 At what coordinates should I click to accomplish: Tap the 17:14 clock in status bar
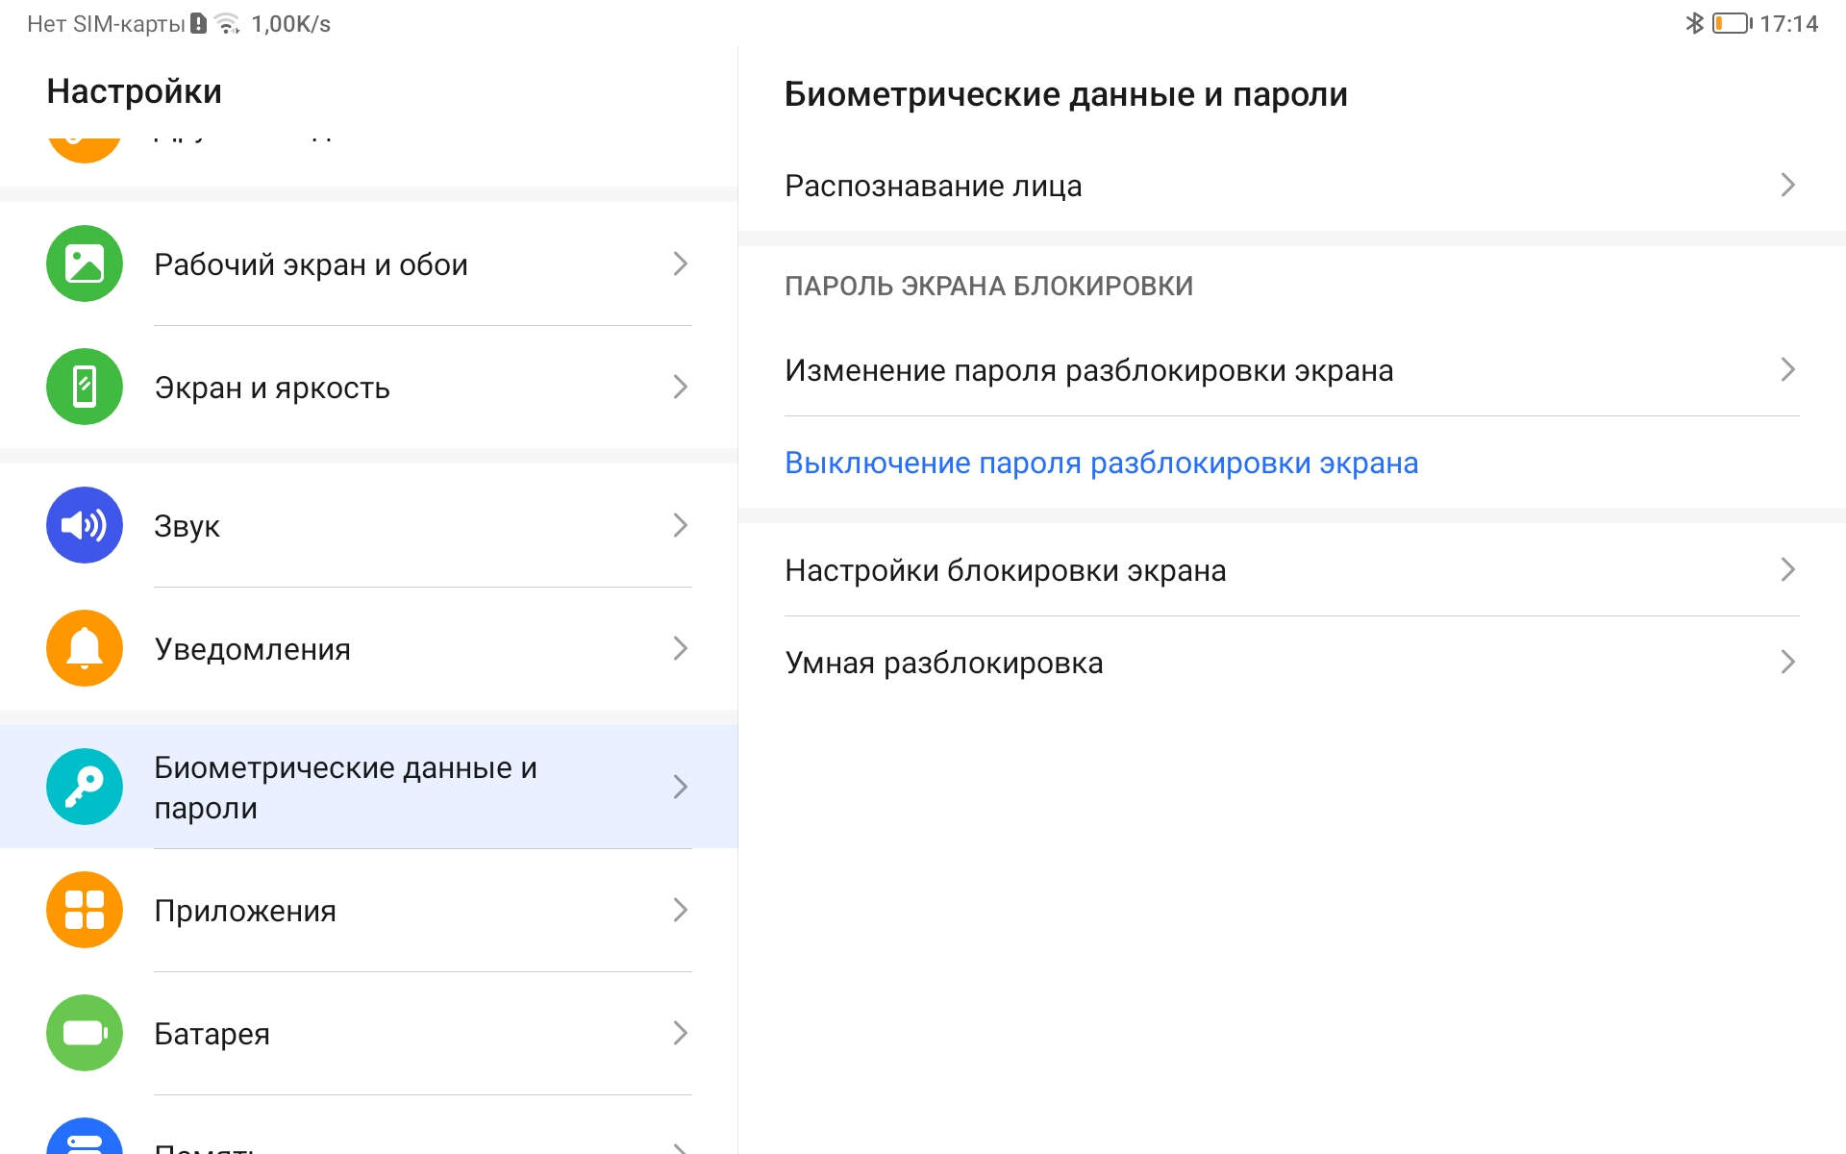(1789, 24)
